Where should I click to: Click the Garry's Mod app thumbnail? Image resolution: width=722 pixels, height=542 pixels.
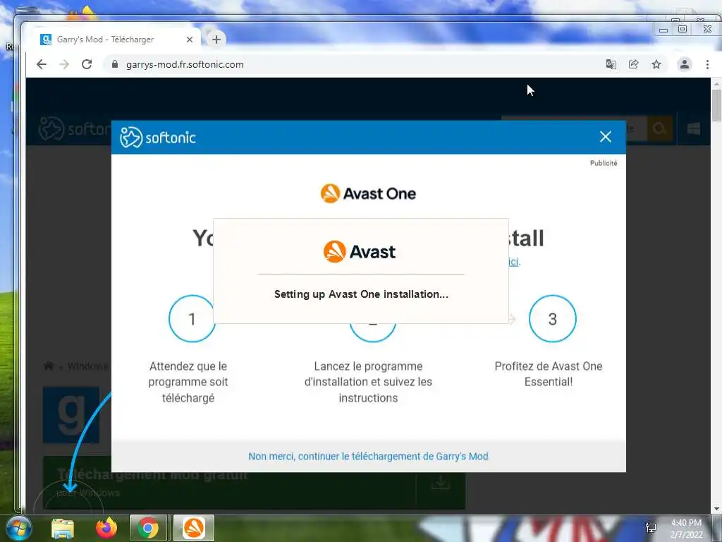pyautogui.click(x=71, y=415)
